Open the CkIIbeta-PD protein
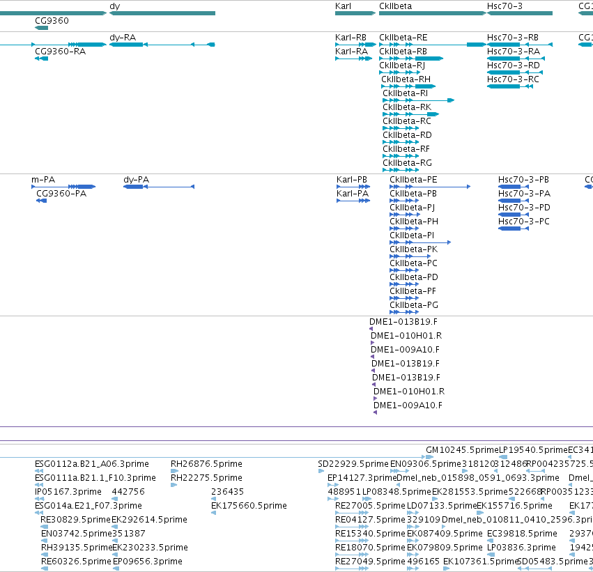 coord(414,277)
